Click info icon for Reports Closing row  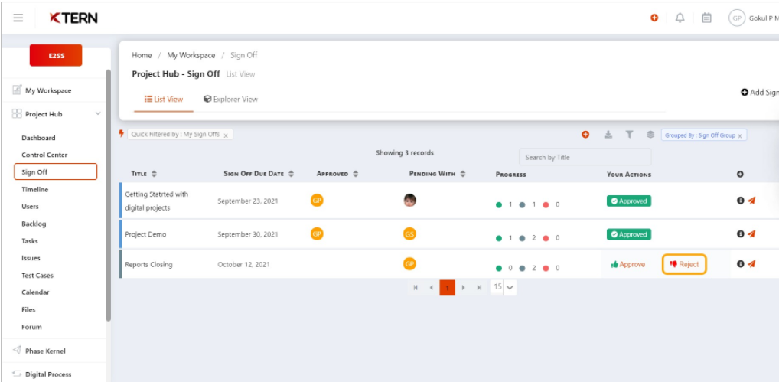point(740,264)
